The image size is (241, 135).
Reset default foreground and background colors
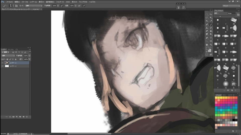[207, 51]
